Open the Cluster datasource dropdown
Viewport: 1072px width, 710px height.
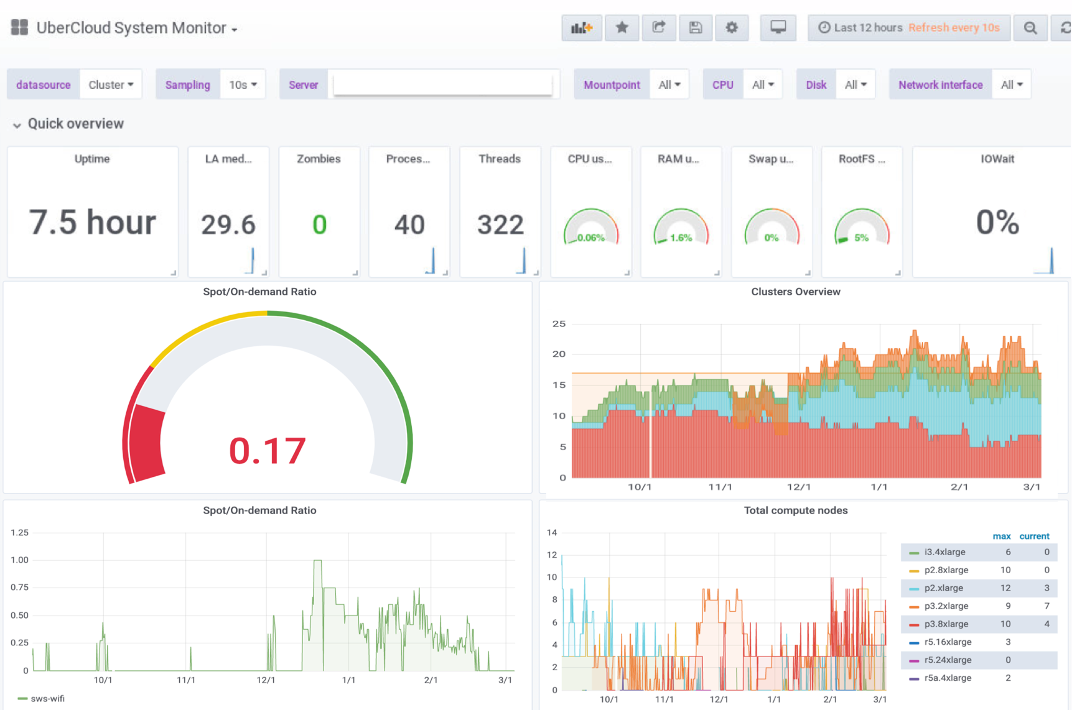(111, 85)
